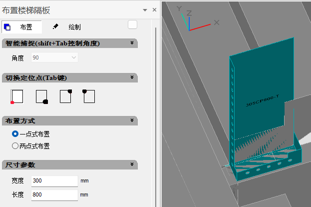Collapse the 智能捕捉 section
This screenshot has width=311, height=207.
pos(132,43)
